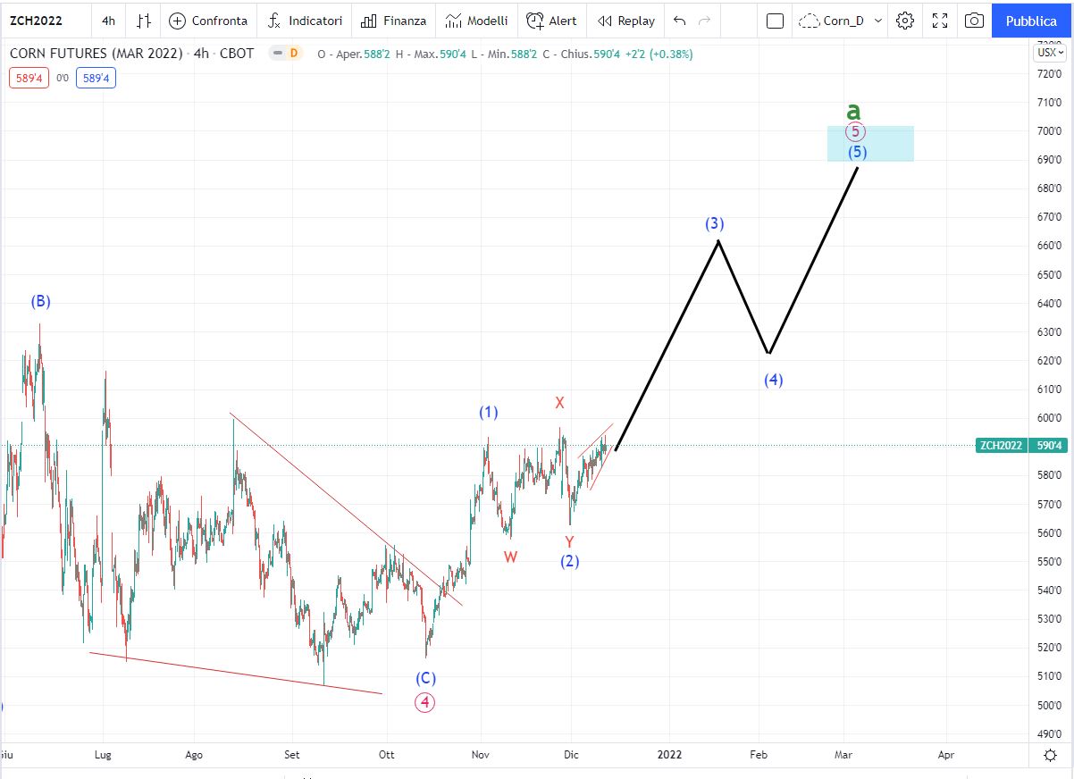Image resolution: width=1074 pixels, height=779 pixels.
Task: Select the red W wave label
Action: click(510, 557)
